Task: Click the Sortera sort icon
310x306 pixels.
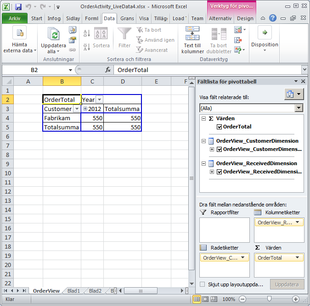Action: point(101,34)
